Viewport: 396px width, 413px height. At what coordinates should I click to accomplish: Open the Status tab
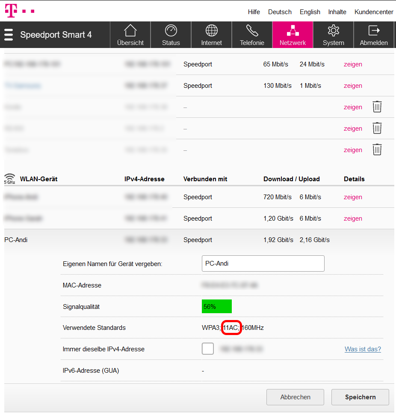tap(171, 35)
